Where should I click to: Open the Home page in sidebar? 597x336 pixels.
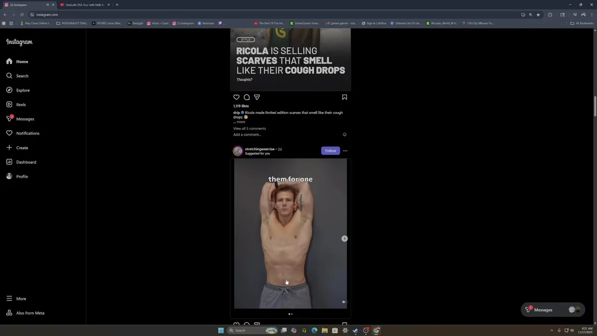17,62
